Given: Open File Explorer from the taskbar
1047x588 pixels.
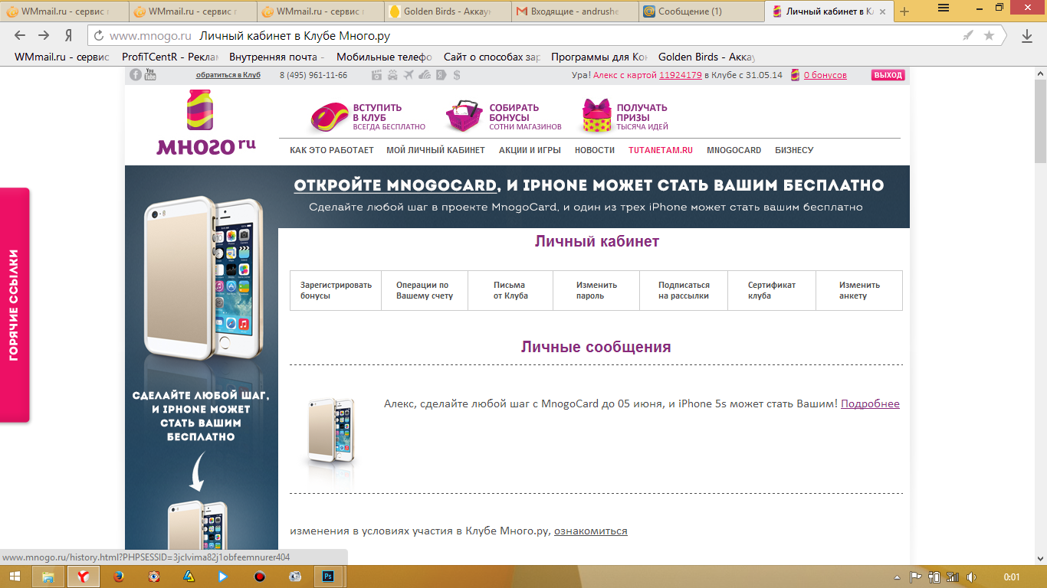Looking at the screenshot, I should click(48, 577).
